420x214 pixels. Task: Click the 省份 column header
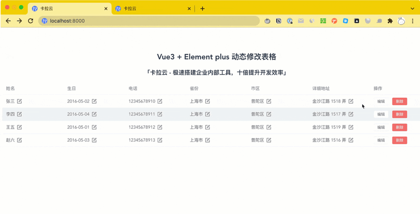[x=194, y=88]
